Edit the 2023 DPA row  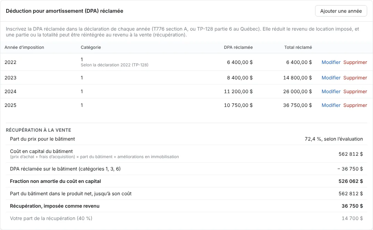pos(331,78)
